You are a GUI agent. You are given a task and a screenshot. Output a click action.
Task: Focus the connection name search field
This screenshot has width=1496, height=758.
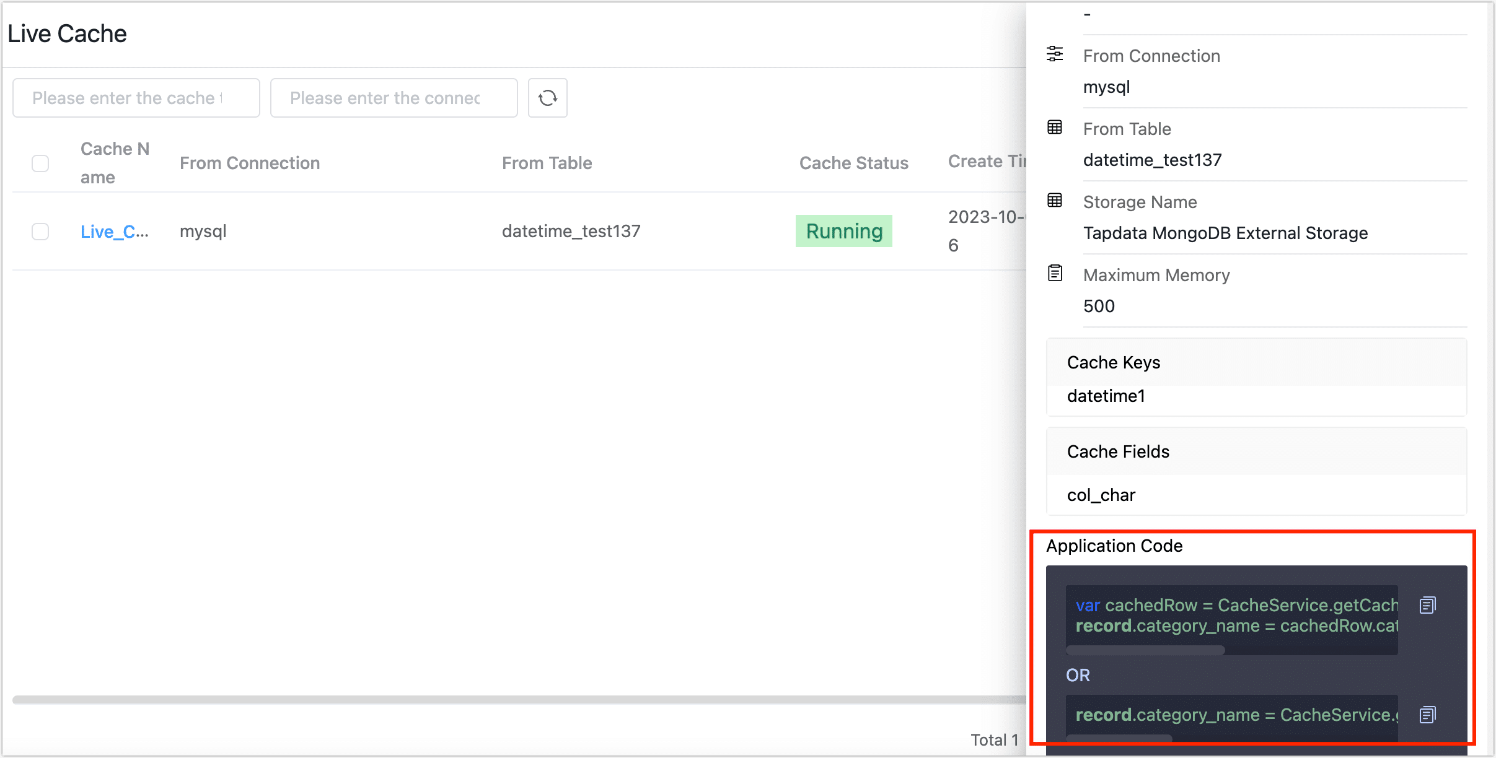click(x=394, y=98)
